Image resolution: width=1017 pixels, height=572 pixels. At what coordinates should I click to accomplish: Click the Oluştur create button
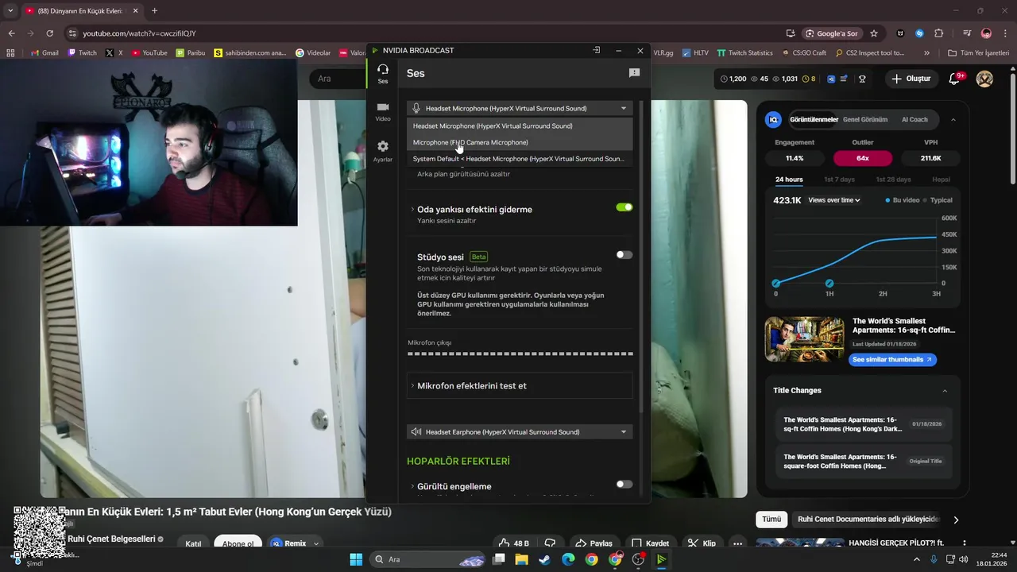coord(911,79)
